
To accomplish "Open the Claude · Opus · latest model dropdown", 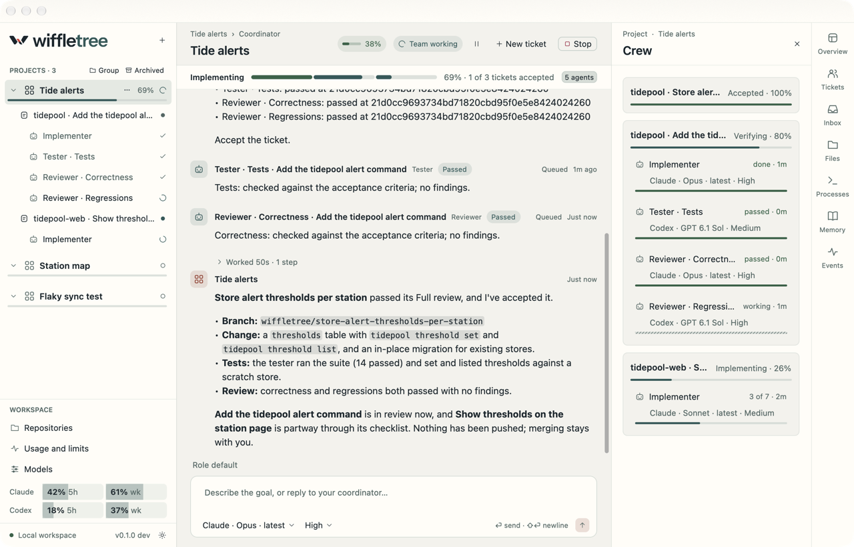I will pos(248,526).
